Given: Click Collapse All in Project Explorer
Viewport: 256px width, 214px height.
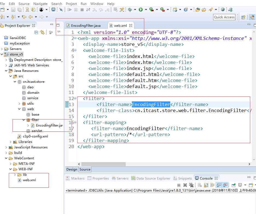Looking at the screenshot, I should [x=36, y=32].
